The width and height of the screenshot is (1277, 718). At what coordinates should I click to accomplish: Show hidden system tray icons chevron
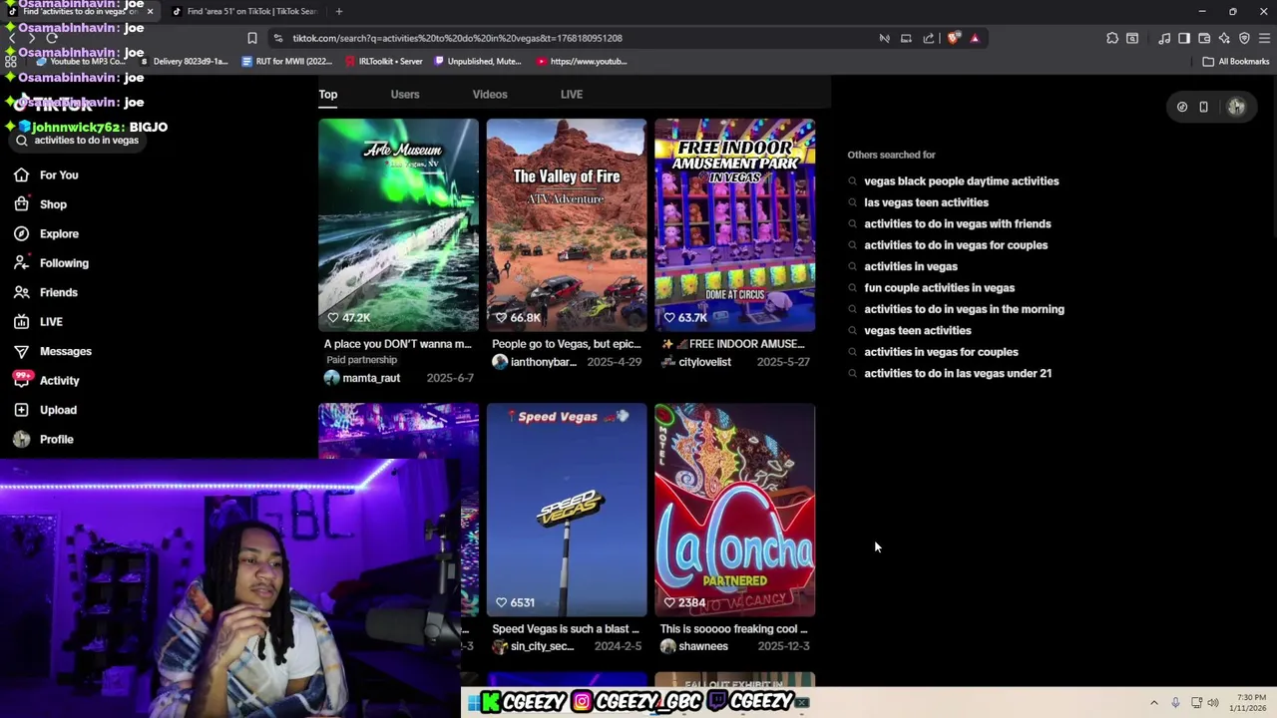1154,702
